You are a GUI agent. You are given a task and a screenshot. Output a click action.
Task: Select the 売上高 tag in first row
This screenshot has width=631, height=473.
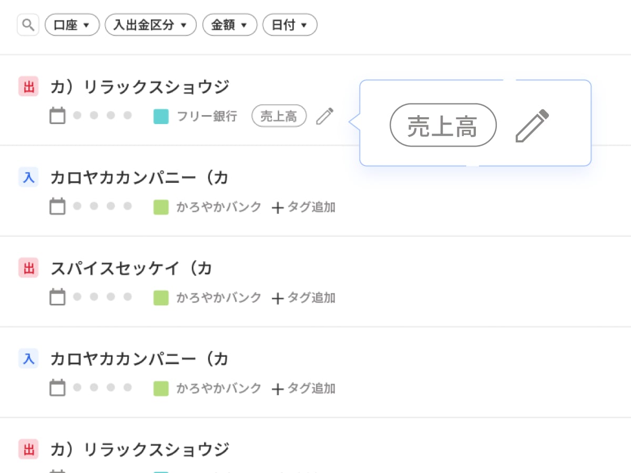click(279, 116)
